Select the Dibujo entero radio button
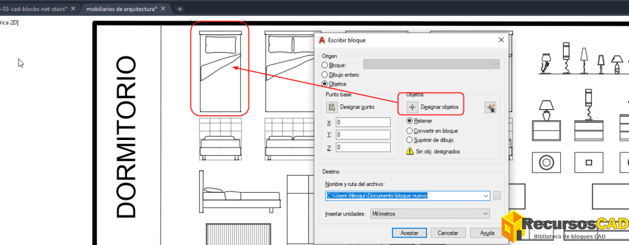Image resolution: width=629 pixels, height=245 pixels. [x=324, y=74]
